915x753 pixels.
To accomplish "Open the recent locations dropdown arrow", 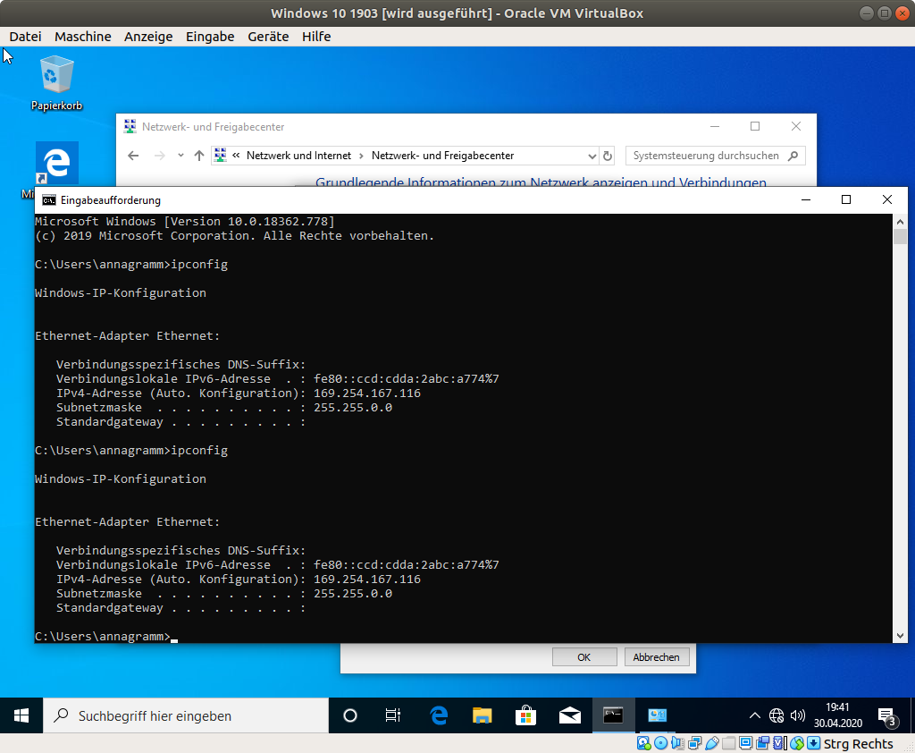I will [180, 156].
